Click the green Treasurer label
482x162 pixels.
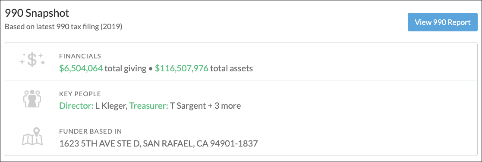[x=149, y=106]
